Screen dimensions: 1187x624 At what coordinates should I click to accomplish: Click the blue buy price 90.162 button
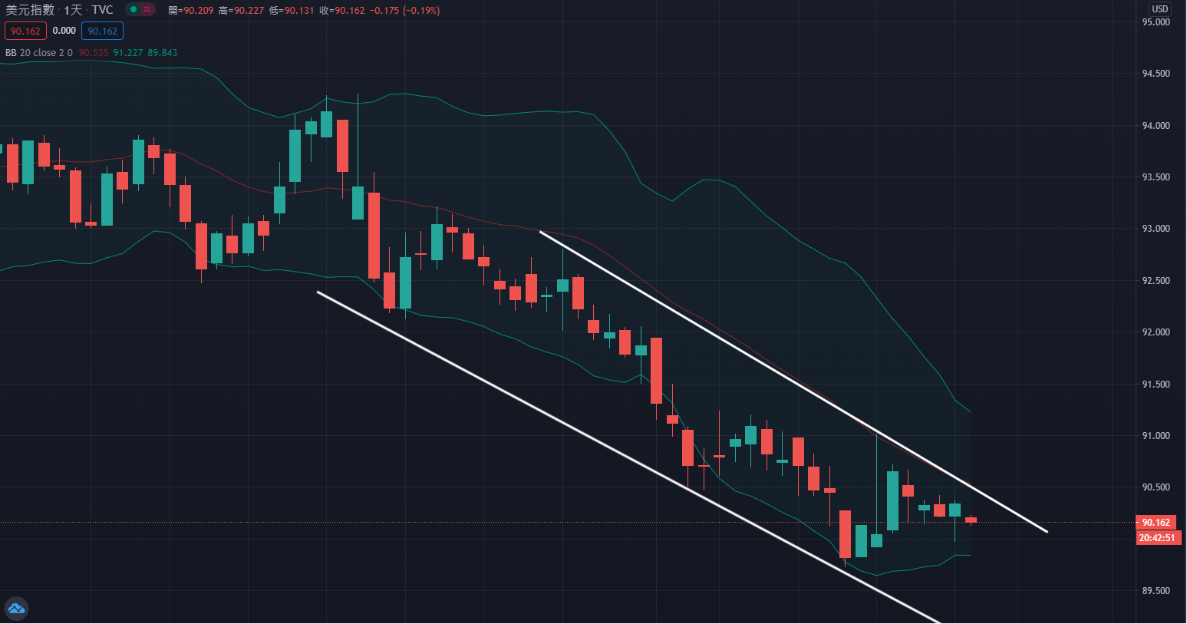pyautogui.click(x=102, y=31)
